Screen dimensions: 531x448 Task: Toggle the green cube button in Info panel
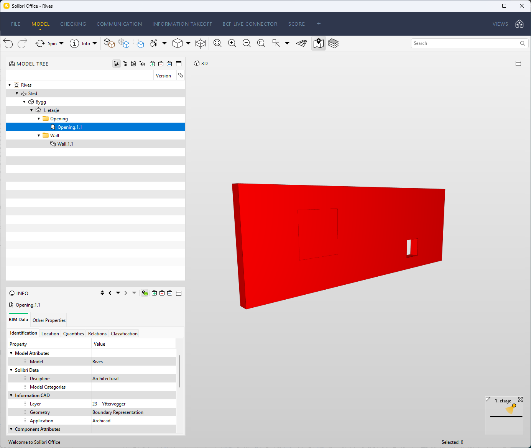click(145, 293)
